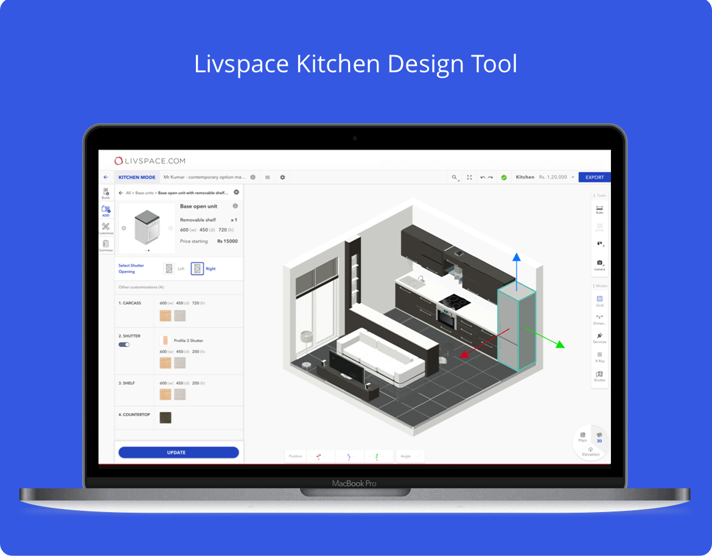Switch to Plan view
This screenshot has height=557, width=712.
click(x=582, y=437)
